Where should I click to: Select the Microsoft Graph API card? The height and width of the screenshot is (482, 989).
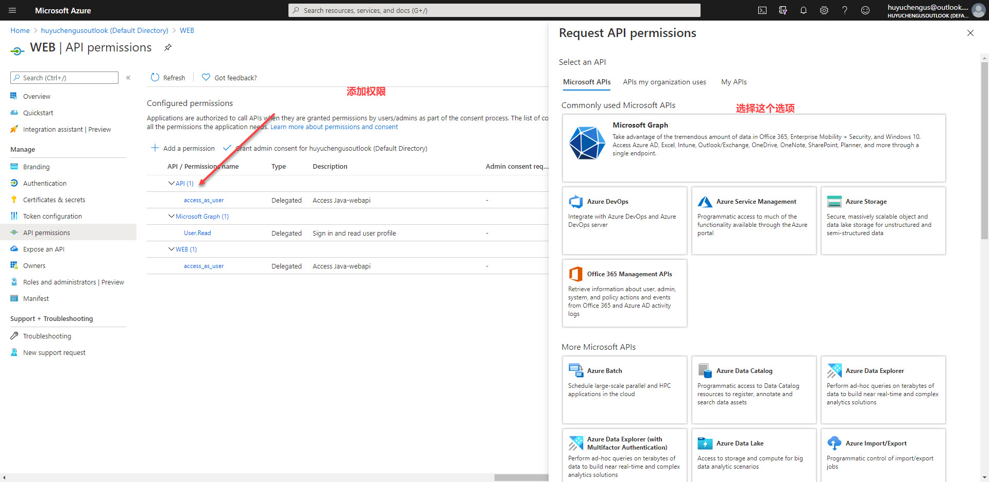pos(754,148)
